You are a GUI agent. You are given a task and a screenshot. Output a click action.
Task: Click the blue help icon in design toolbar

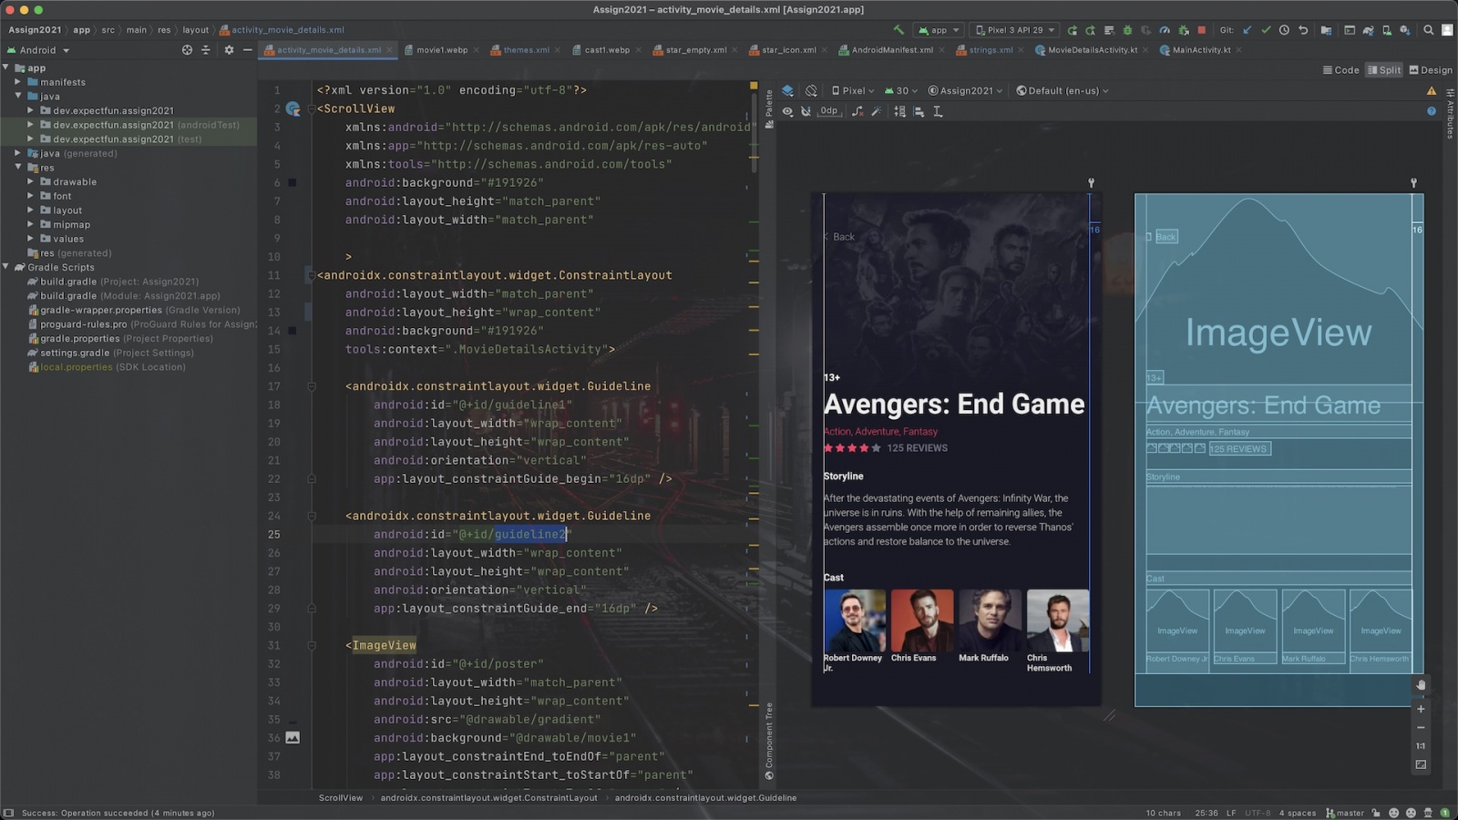coord(1432,111)
